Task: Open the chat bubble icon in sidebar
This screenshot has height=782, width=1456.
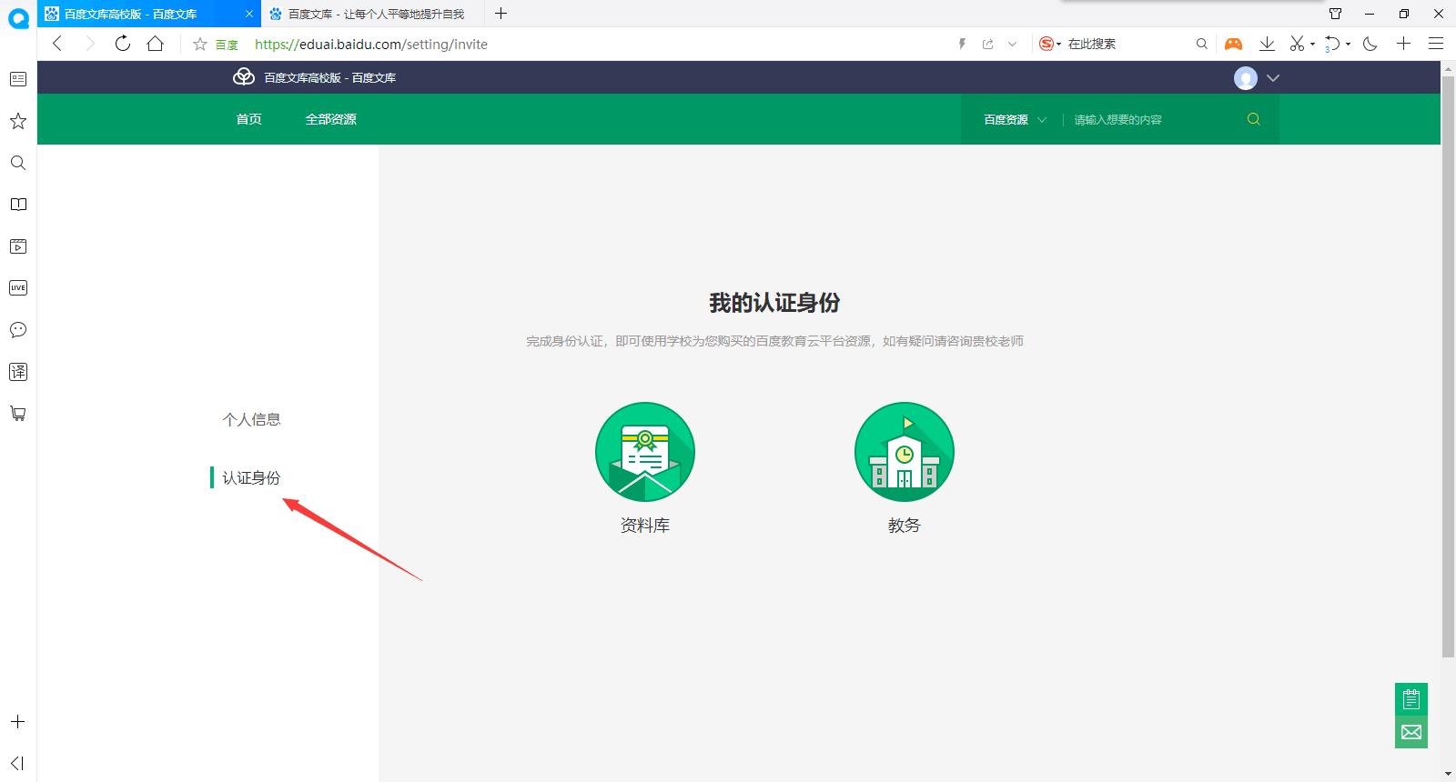Action: click(x=18, y=330)
